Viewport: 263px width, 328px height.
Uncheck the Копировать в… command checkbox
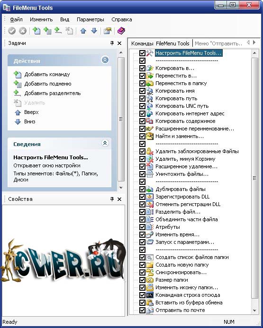click(x=142, y=68)
